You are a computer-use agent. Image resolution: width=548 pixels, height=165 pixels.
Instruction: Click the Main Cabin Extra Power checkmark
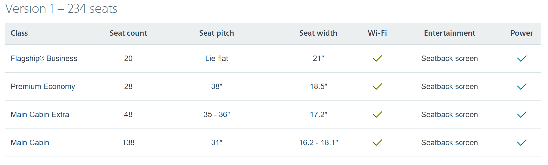tap(522, 115)
